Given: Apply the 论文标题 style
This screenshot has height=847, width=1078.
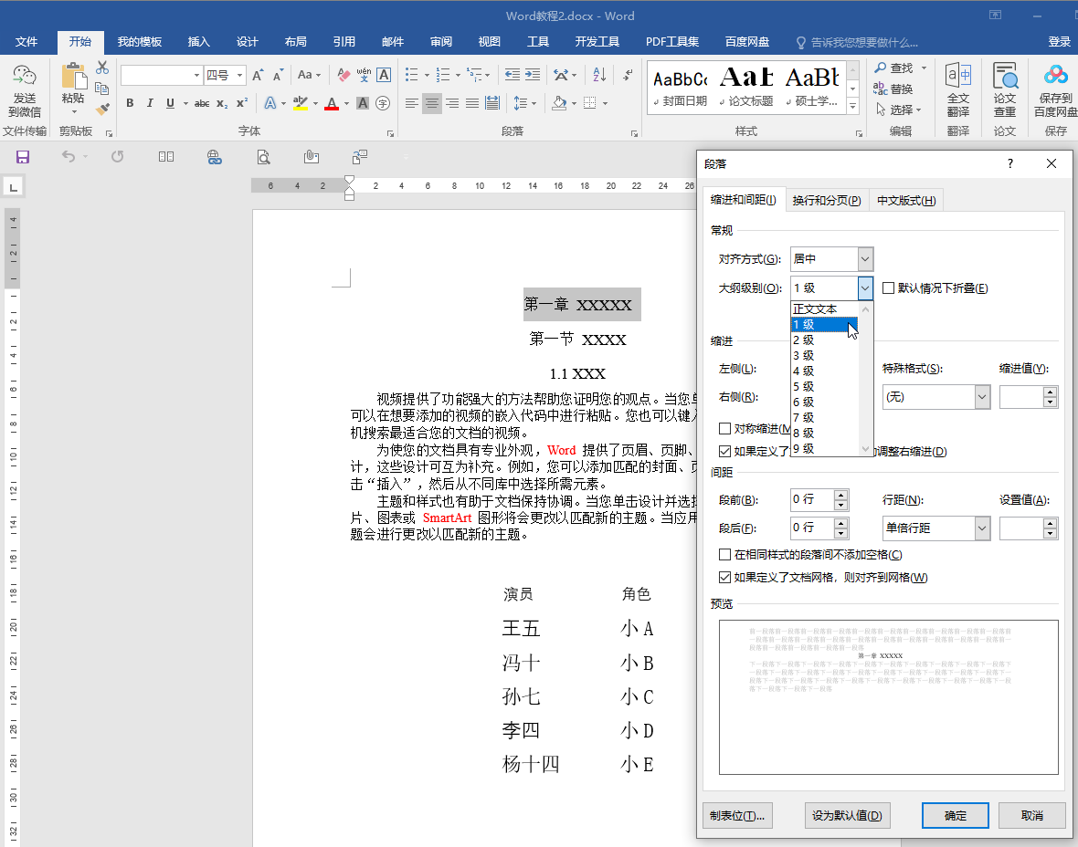Looking at the screenshot, I should tap(746, 86).
